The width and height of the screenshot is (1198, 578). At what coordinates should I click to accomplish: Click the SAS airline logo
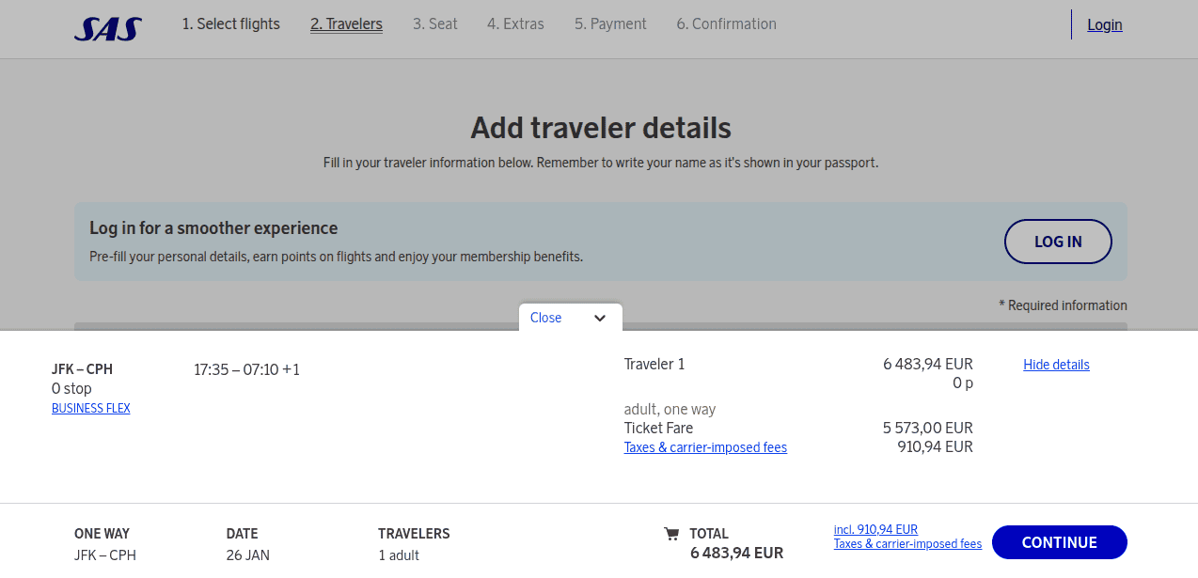[106, 27]
